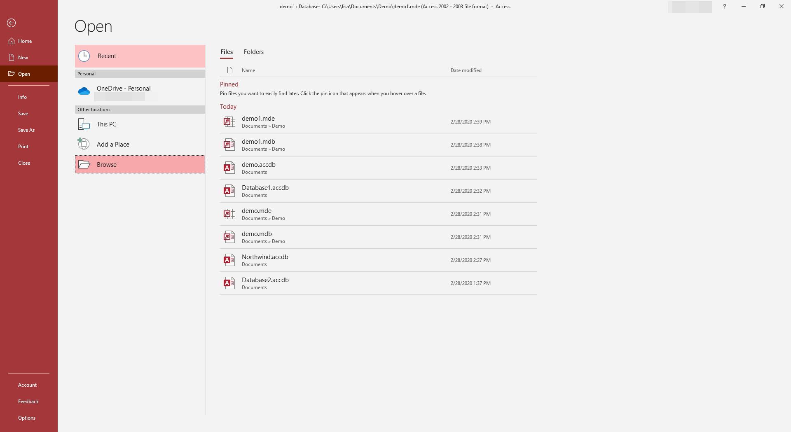Open the demo1.mdb recent file

click(x=378, y=145)
